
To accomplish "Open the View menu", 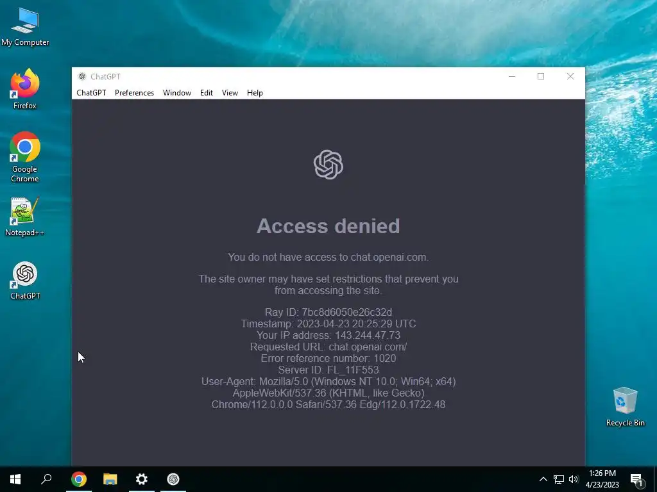I will (230, 93).
